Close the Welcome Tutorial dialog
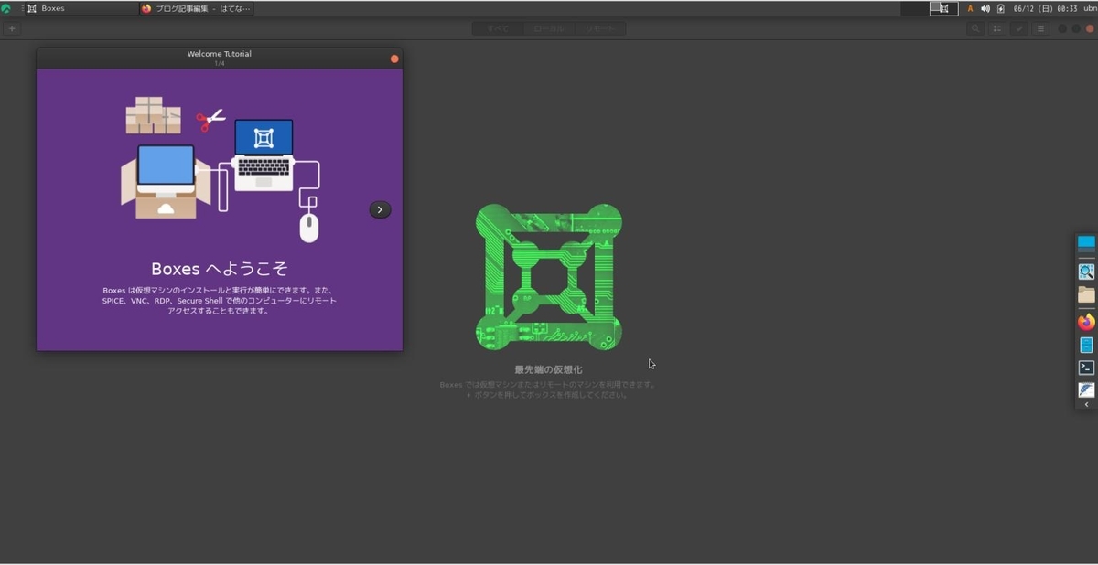 click(394, 59)
